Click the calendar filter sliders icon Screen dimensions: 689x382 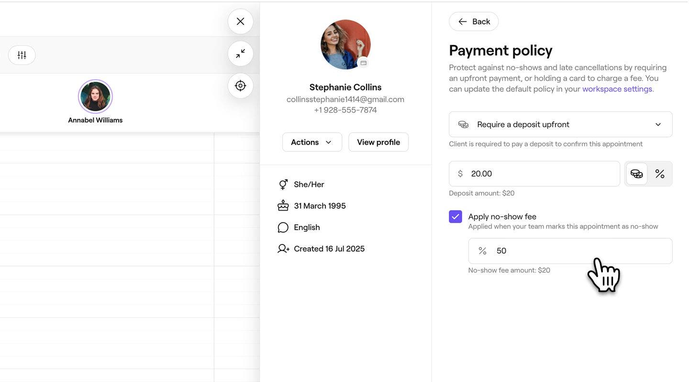[22, 55]
